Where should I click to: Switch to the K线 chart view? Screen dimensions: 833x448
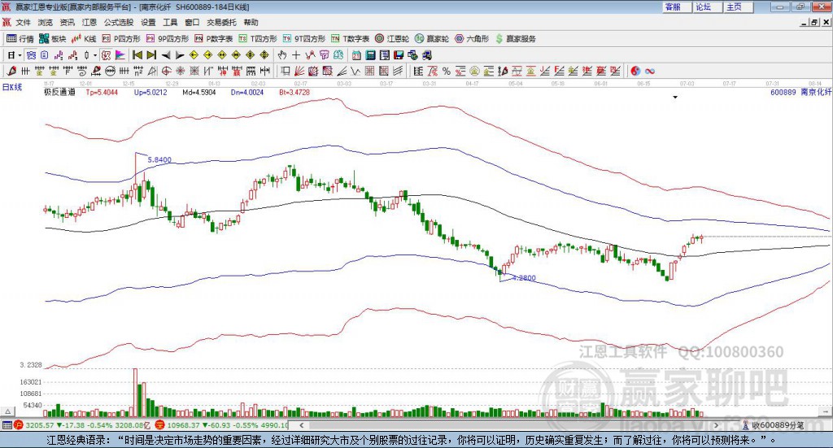84,39
